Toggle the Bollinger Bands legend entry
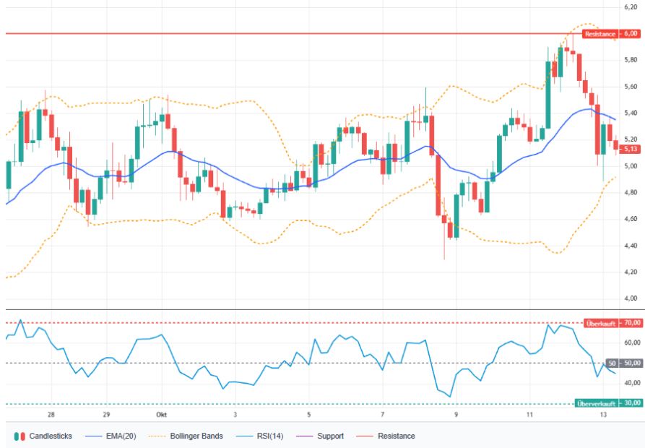 click(186, 436)
